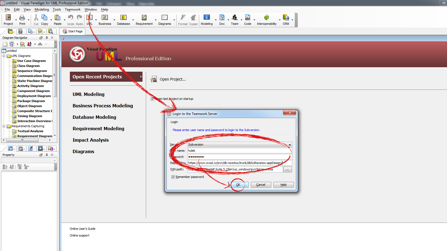The width and height of the screenshot is (447, 251).
Task: Open dropdown arrow next to ORM button
Action: 293,20
